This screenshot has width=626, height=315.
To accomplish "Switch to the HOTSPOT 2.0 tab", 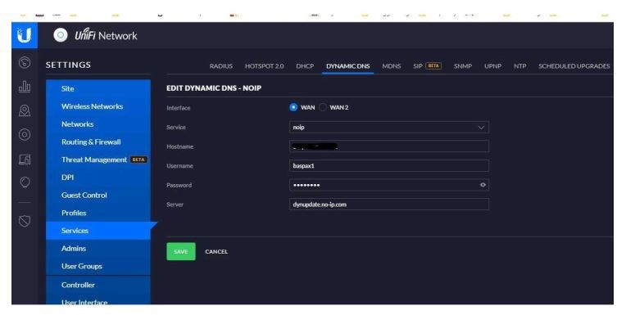I will click(x=265, y=66).
